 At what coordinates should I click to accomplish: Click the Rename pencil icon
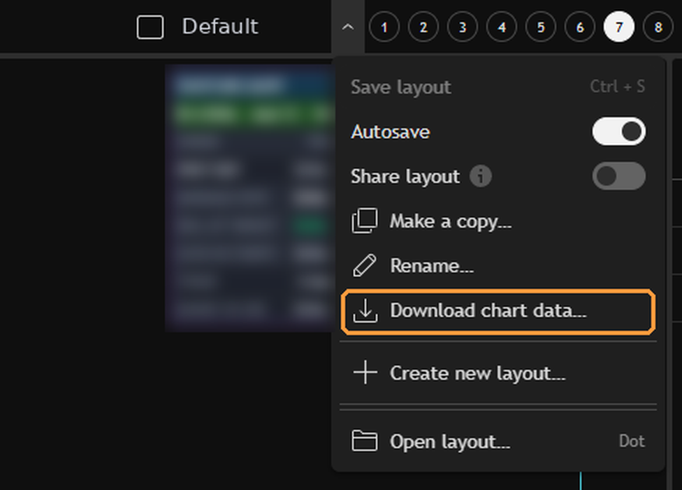tap(365, 266)
